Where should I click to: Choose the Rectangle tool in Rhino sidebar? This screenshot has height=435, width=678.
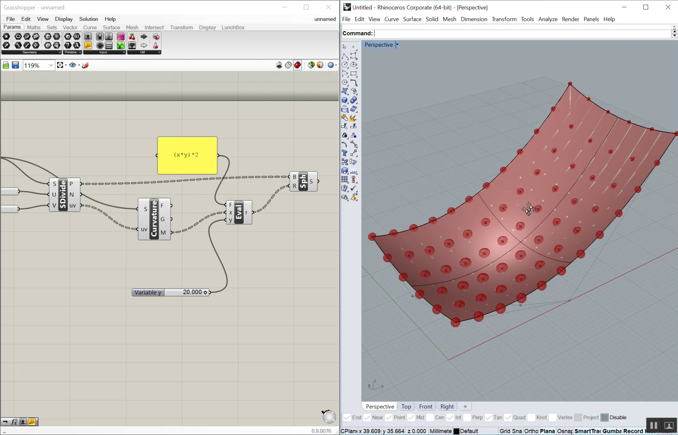[354, 74]
